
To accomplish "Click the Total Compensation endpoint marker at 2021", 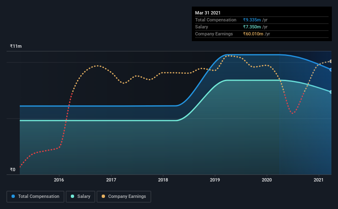I will pos(331,70).
